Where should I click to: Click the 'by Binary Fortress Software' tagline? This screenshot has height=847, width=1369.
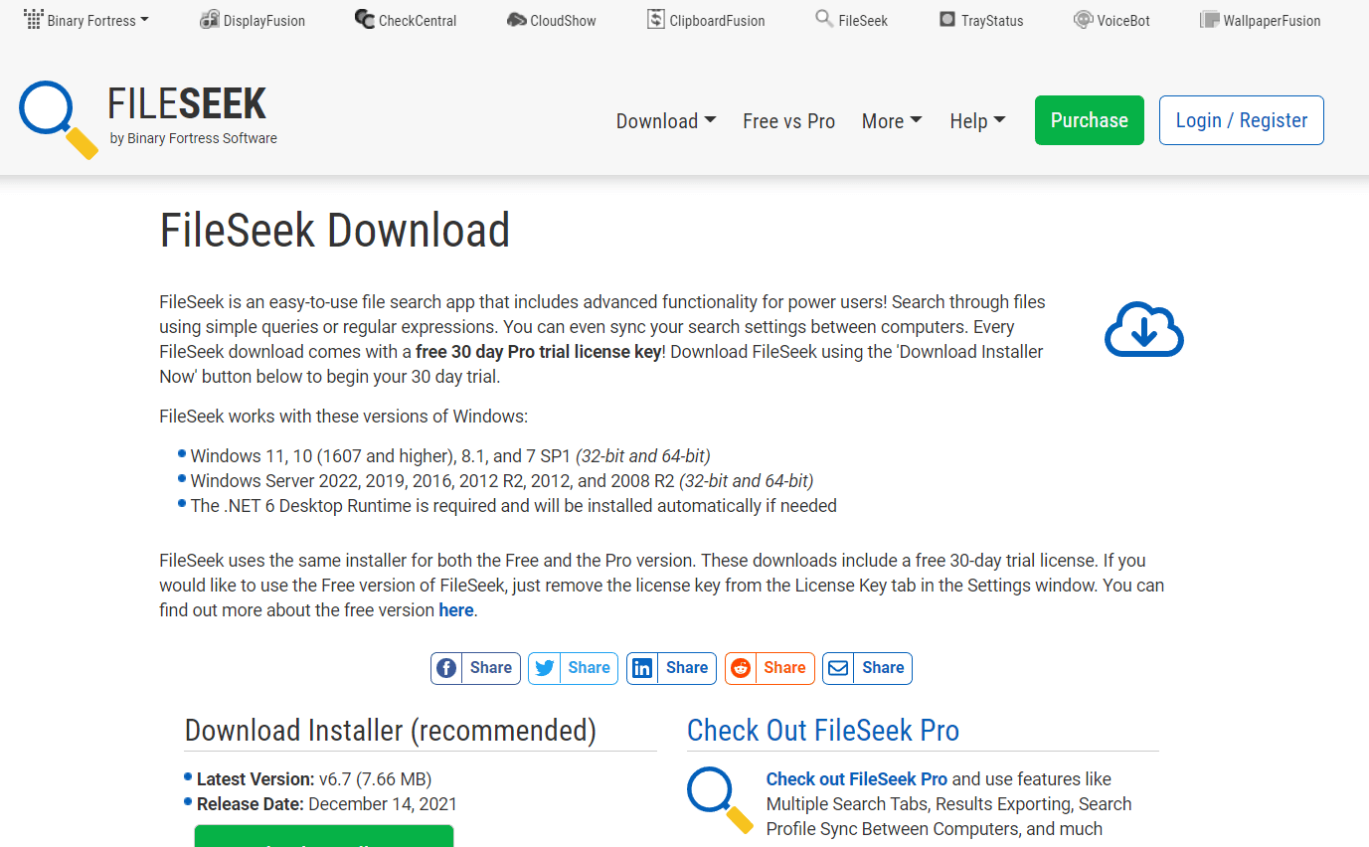pos(194,138)
